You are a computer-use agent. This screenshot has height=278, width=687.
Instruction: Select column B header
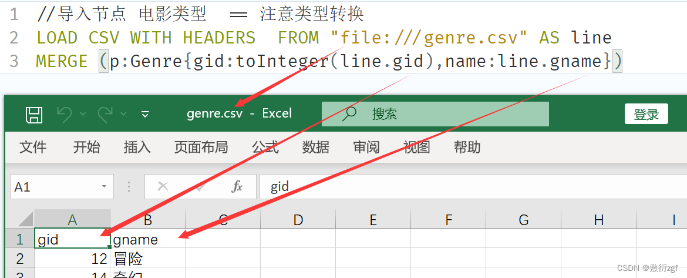pyautogui.click(x=147, y=219)
